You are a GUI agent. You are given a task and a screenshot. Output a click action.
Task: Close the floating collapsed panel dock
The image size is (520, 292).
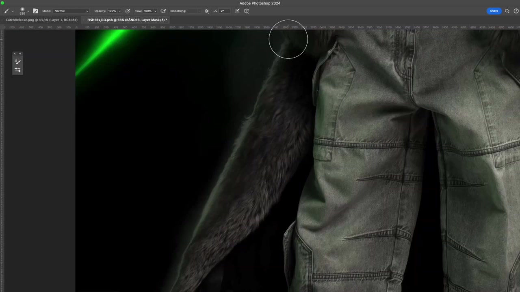pyautogui.click(x=15, y=54)
